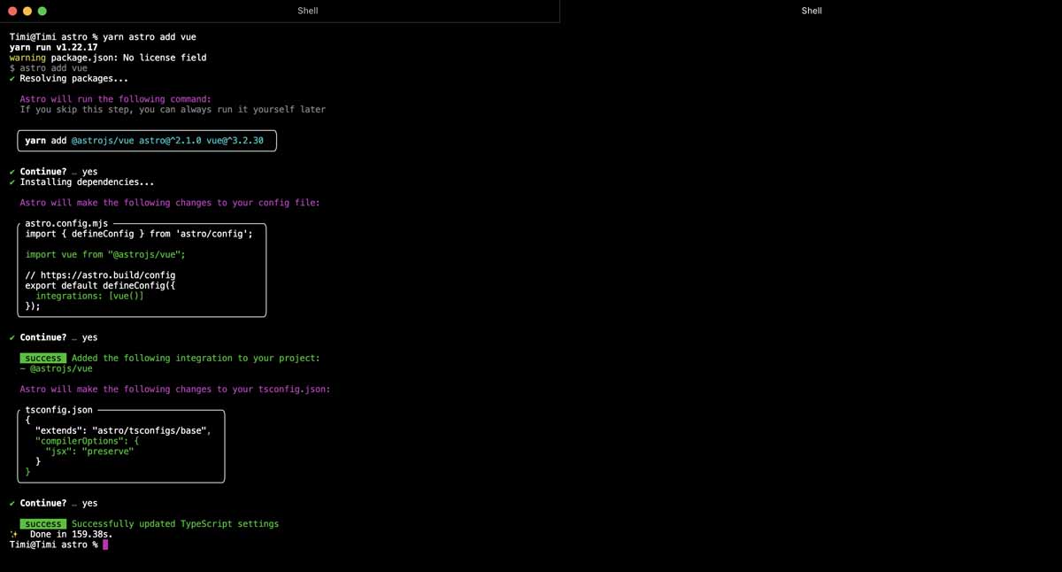Image resolution: width=1062 pixels, height=572 pixels.
Task: Click the yarn add command box
Action: (x=147, y=140)
